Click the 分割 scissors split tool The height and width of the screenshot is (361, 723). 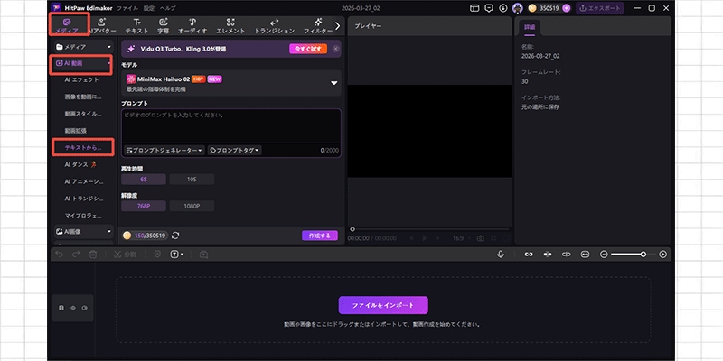tap(125, 255)
